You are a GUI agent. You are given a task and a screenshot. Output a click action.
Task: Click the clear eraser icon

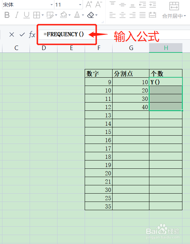tap(91, 15)
